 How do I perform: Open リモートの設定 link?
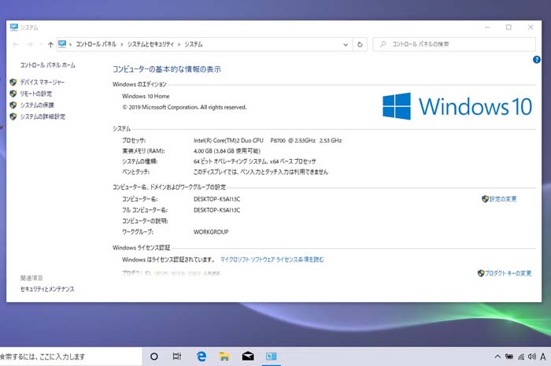(x=36, y=94)
